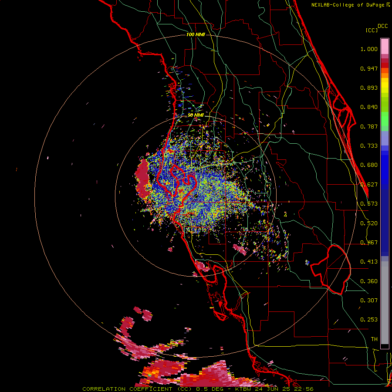
Task: Click the Correlation Coefficient caption at the bottom
Action: coord(198,389)
